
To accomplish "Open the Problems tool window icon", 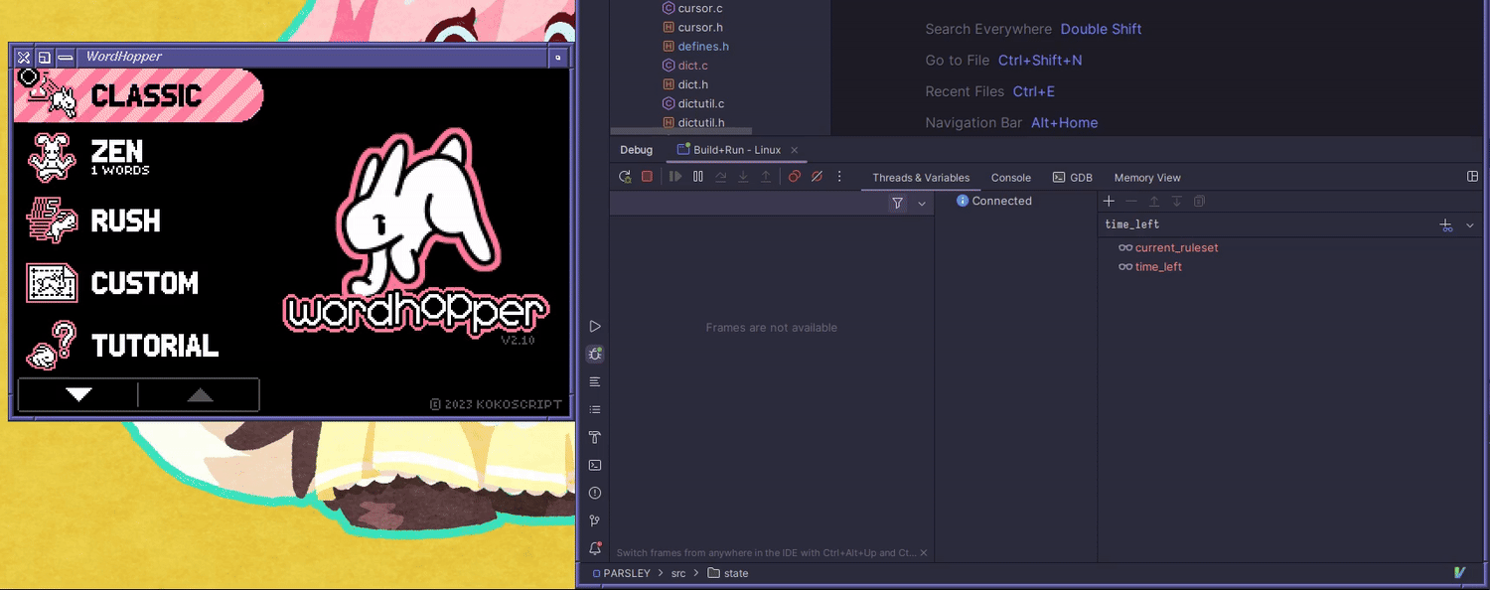I will tap(595, 493).
